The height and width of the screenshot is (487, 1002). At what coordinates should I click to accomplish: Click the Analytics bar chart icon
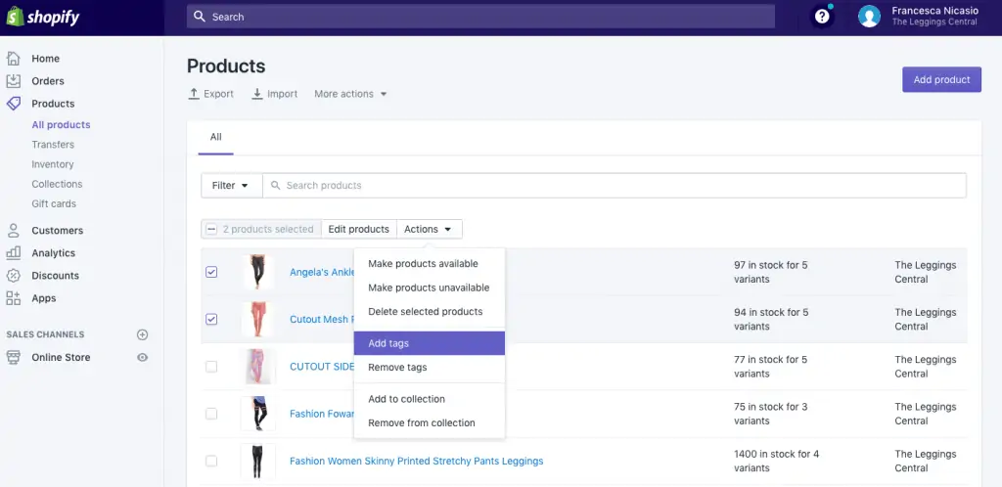14,252
